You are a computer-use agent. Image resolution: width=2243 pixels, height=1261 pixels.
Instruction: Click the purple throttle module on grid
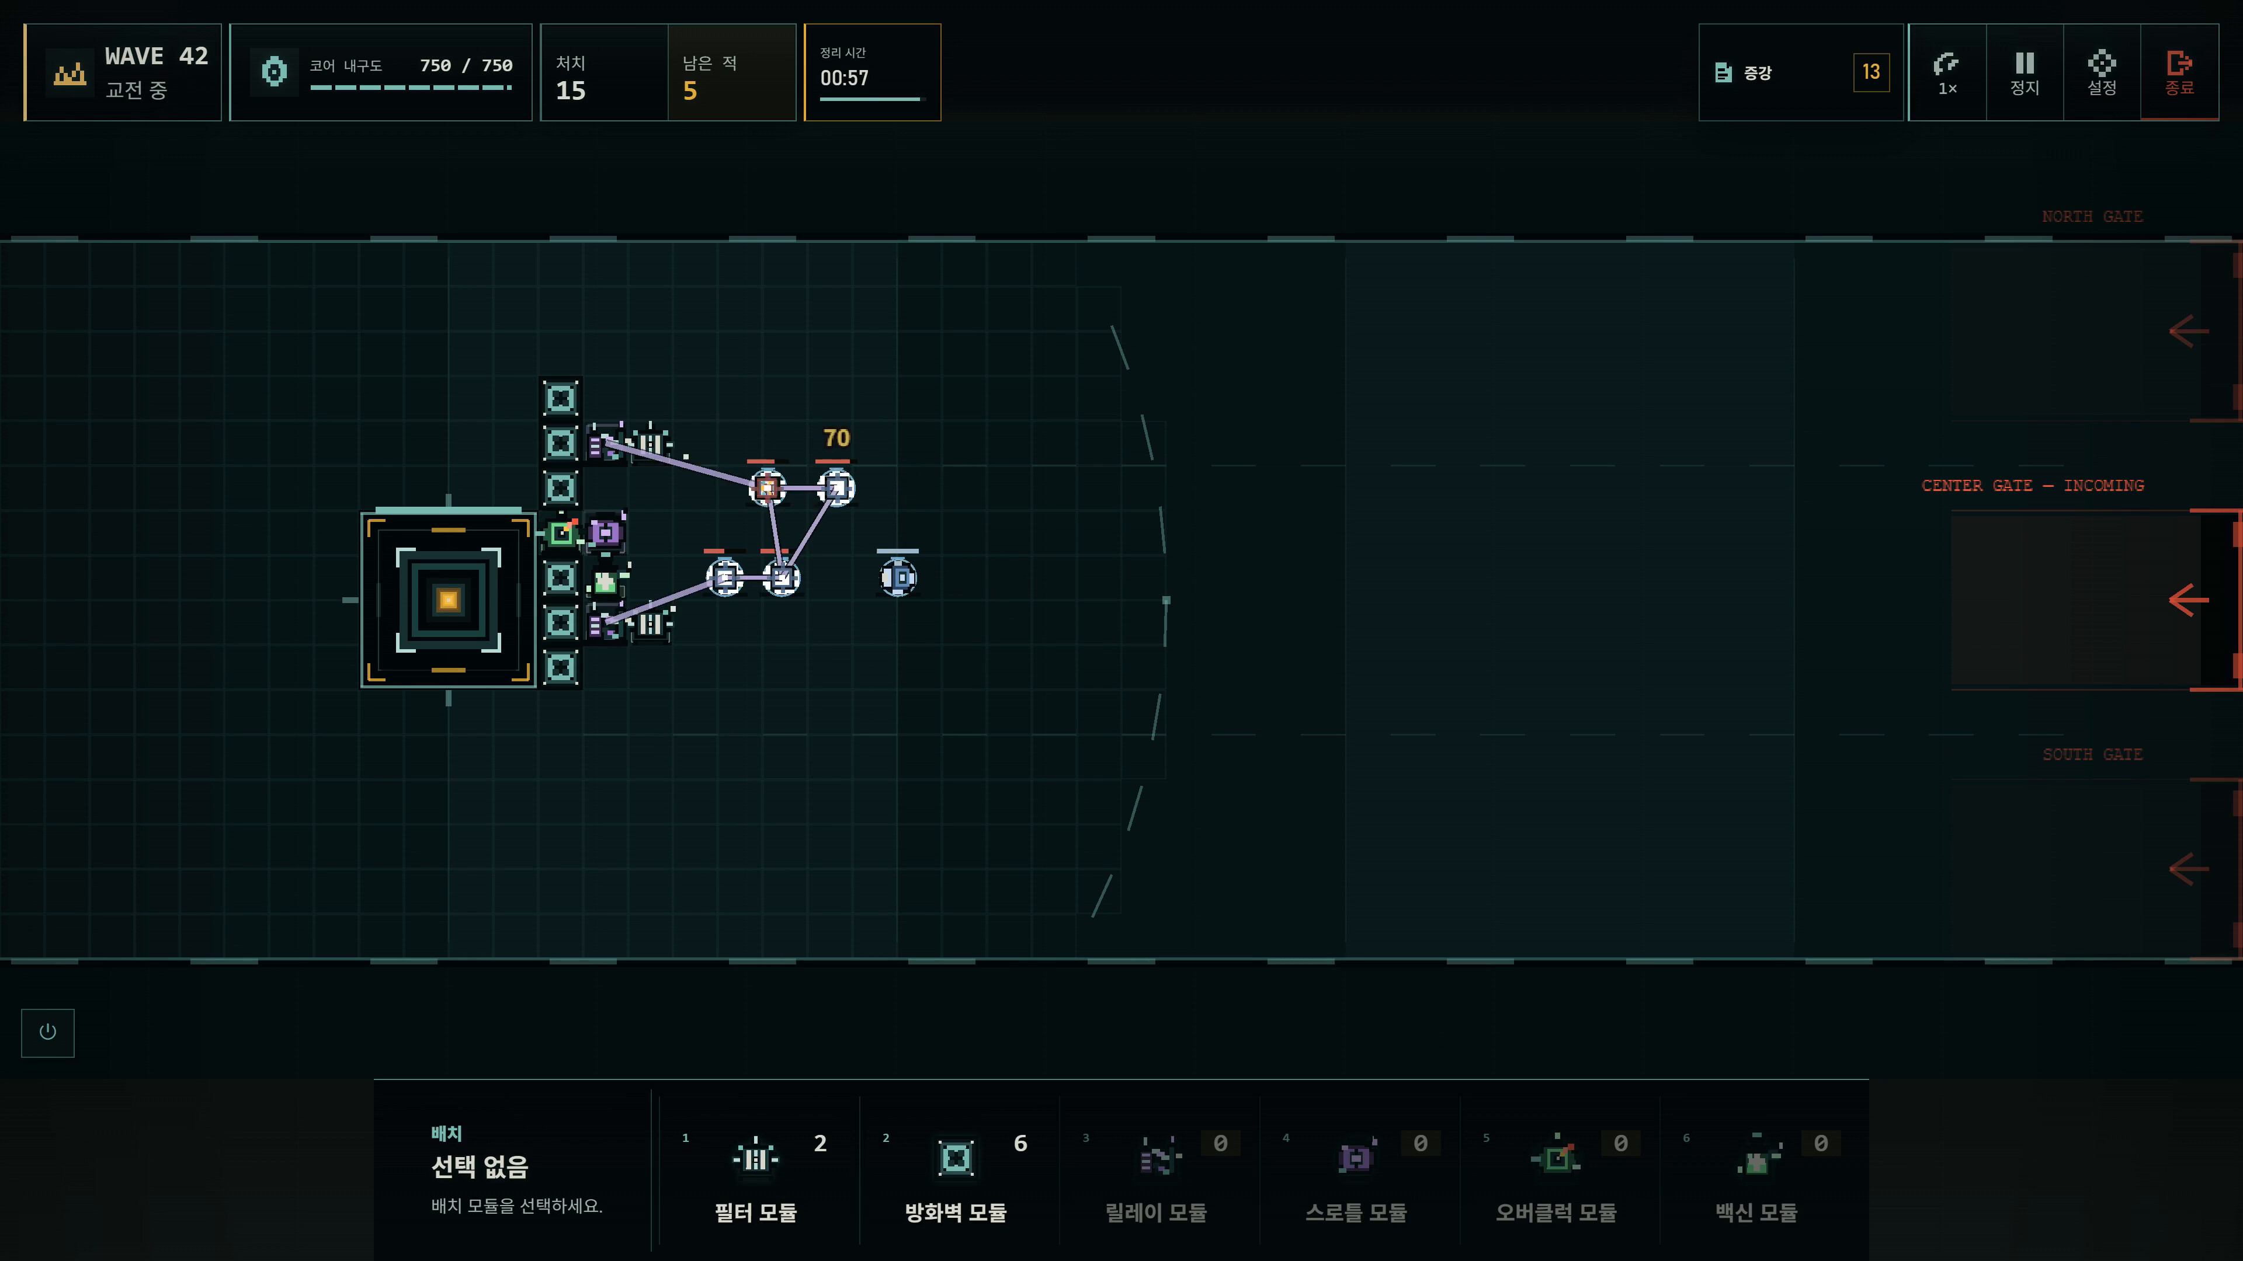pos(605,532)
